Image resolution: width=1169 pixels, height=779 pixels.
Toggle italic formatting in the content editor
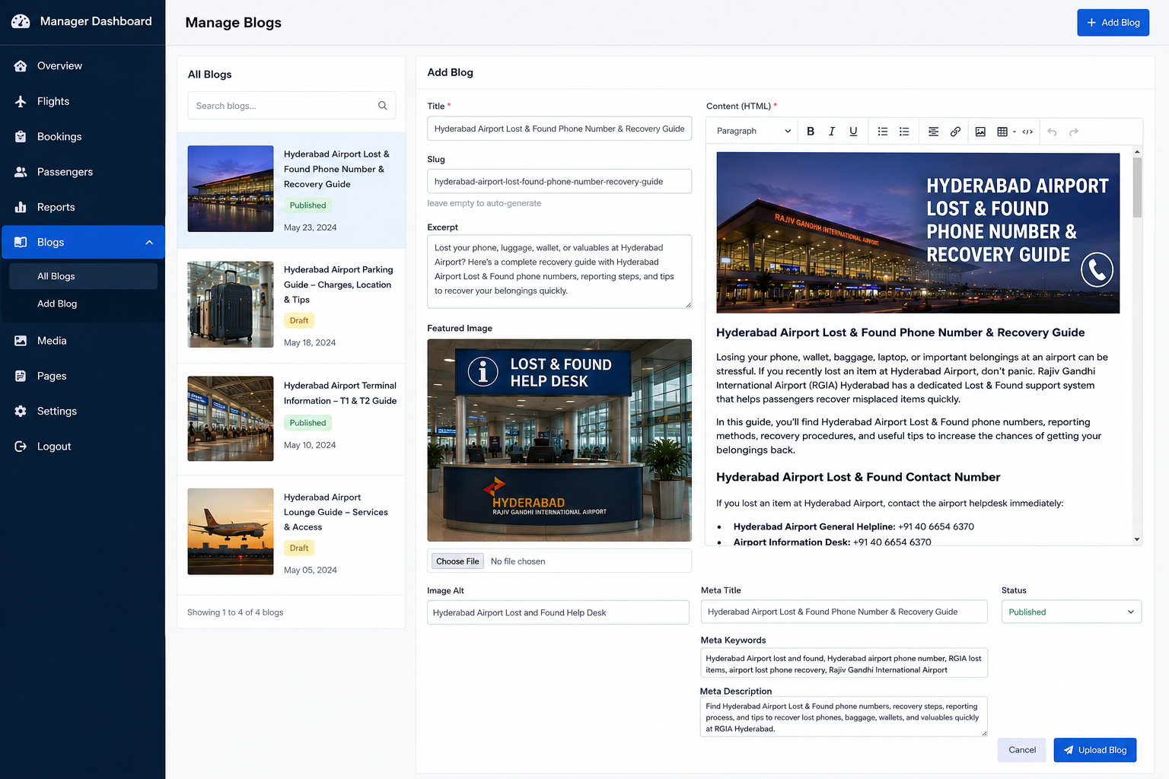(x=832, y=132)
